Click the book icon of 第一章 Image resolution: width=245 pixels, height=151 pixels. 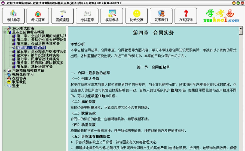pyautogui.click(x=14, y=36)
